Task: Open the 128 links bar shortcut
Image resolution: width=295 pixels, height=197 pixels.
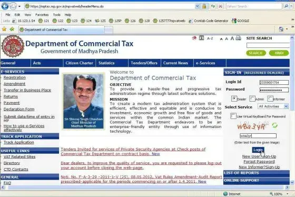Action: pyautogui.click(x=144, y=21)
